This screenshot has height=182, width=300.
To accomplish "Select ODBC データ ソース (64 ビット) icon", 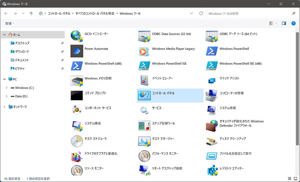I will coord(212,36).
